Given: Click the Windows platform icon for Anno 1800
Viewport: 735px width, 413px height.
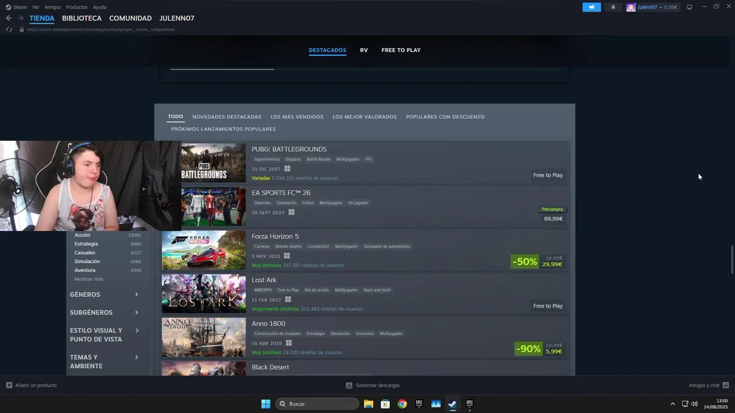Looking at the screenshot, I should coord(289,343).
